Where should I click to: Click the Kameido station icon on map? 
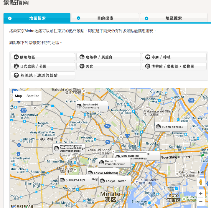185,148
